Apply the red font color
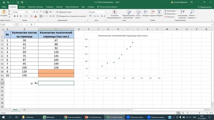 35,16
